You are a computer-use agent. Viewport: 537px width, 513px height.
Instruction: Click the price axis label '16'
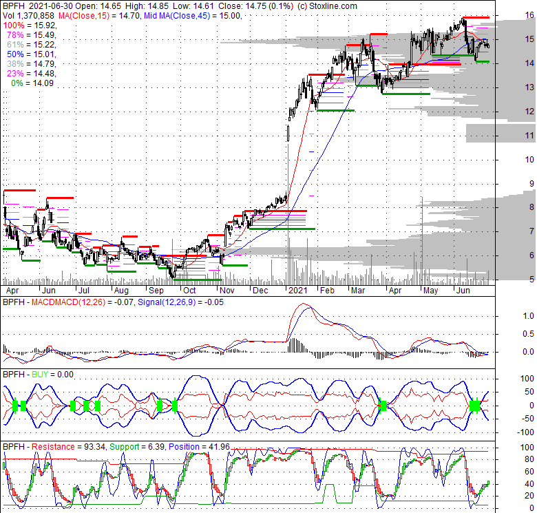point(529,14)
